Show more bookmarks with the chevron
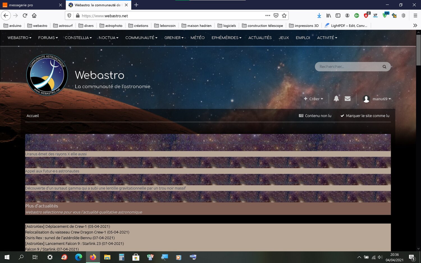The height and width of the screenshot is (263, 421). coord(415,26)
